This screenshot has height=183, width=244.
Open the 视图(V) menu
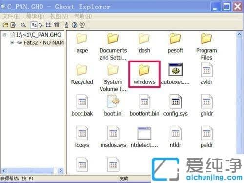(59, 16)
